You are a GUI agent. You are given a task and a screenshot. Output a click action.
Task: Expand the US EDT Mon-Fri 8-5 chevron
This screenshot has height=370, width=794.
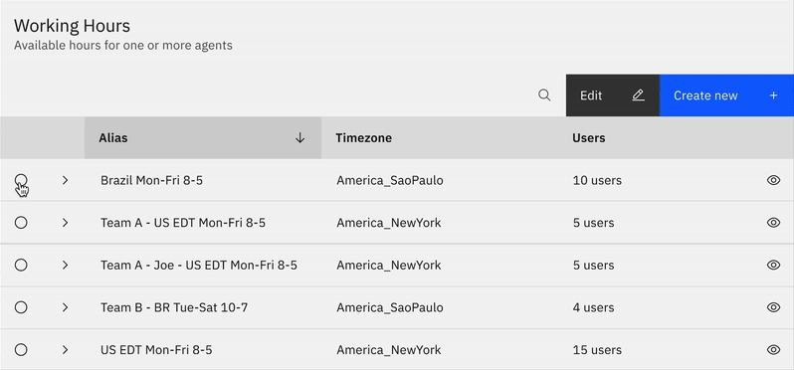pos(65,350)
